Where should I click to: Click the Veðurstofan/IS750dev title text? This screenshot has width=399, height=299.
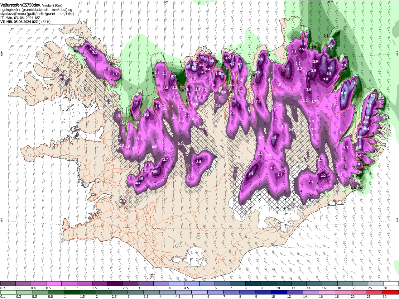click(20, 5)
